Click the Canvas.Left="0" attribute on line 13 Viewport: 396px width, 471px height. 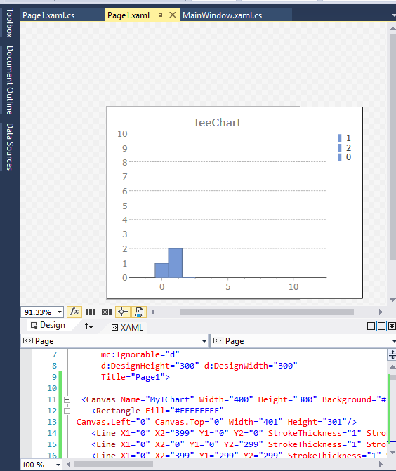point(113,422)
